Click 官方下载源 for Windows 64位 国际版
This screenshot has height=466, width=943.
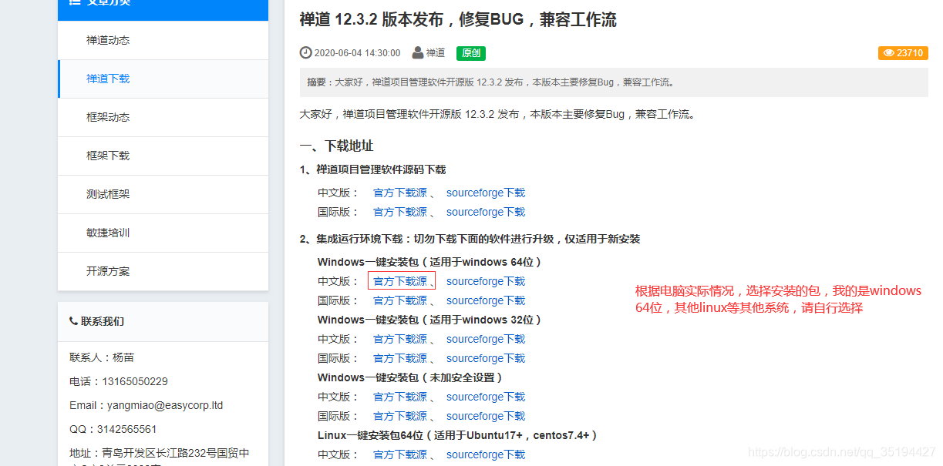point(400,300)
